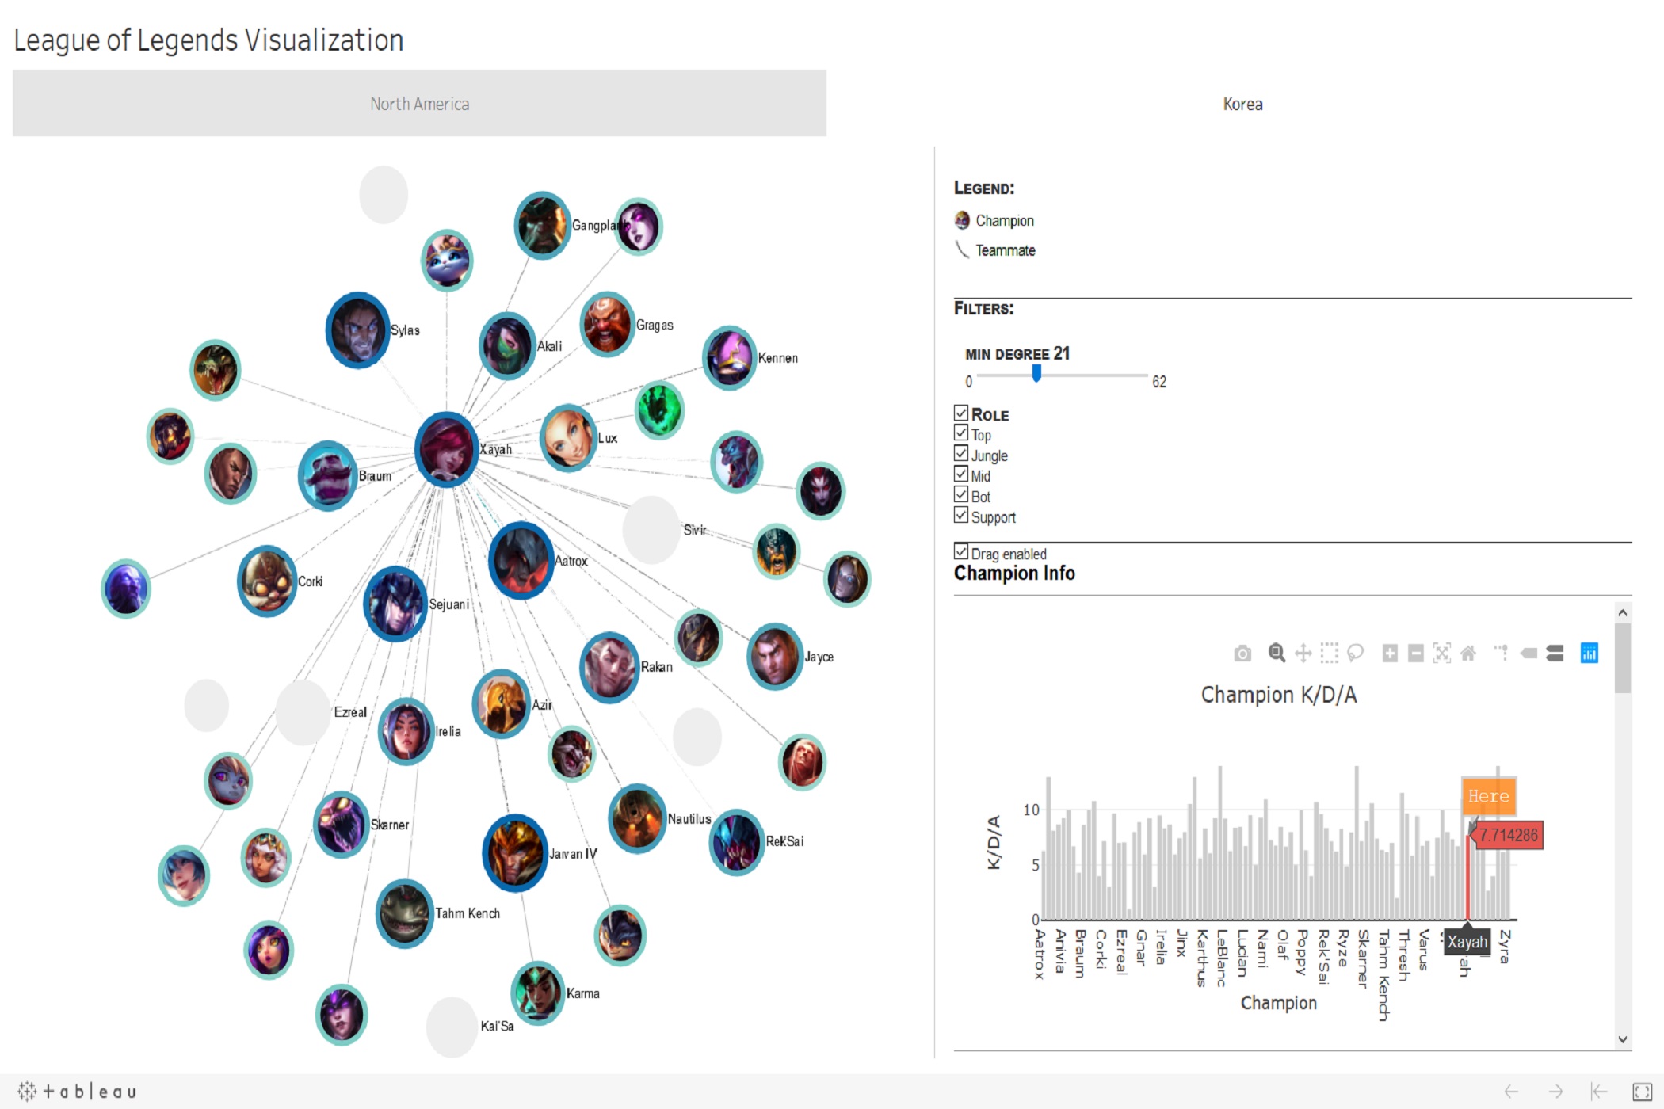
Task: Select the Gragas champion node
Action: click(x=607, y=324)
